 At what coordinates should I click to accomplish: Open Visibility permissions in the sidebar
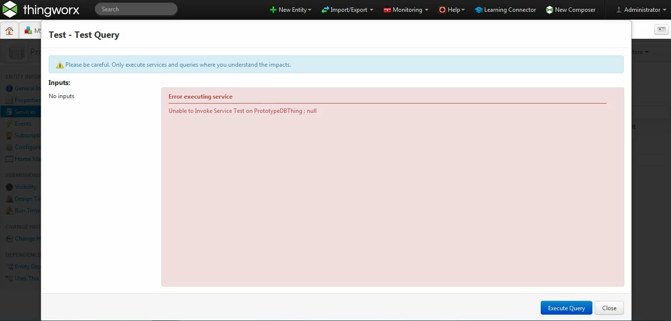point(21,187)
